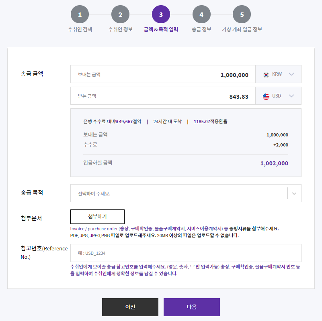
Task: Click the chevron in 송금 목적 field
Action: tap(294, 193)
